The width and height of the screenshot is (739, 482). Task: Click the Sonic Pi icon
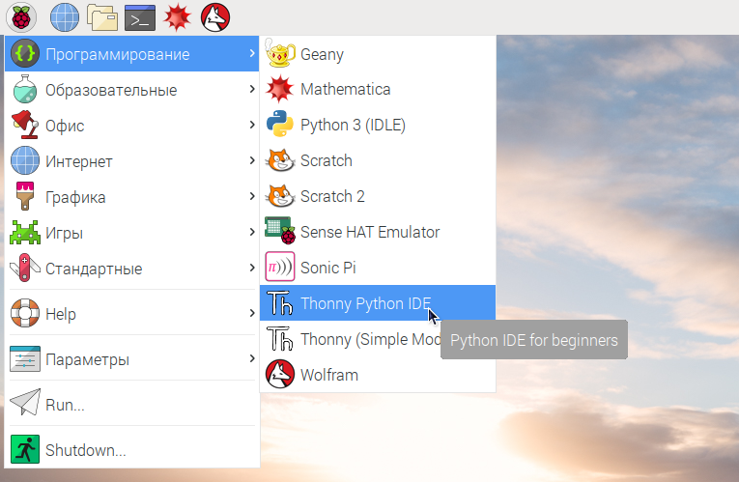click(280, 267)
